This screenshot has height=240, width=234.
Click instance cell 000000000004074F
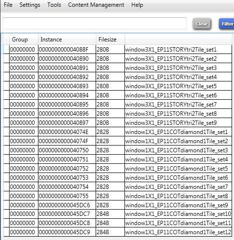[67, 141]
